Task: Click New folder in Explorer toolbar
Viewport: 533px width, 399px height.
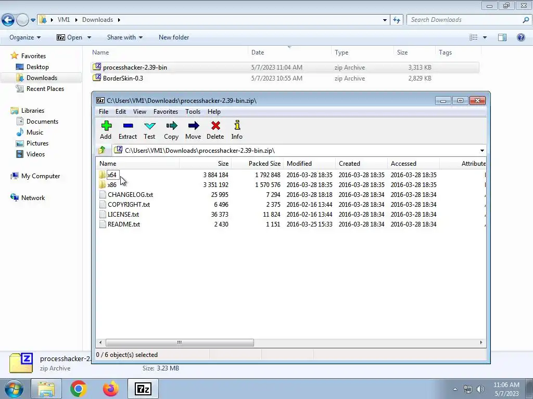Action: point(174,37)
